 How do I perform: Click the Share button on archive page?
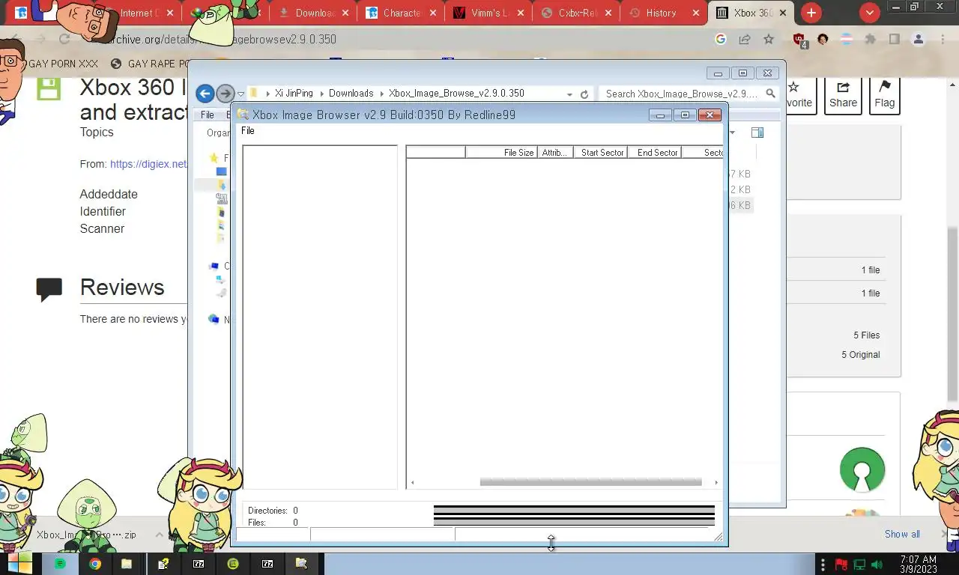[x=843, y=96]
